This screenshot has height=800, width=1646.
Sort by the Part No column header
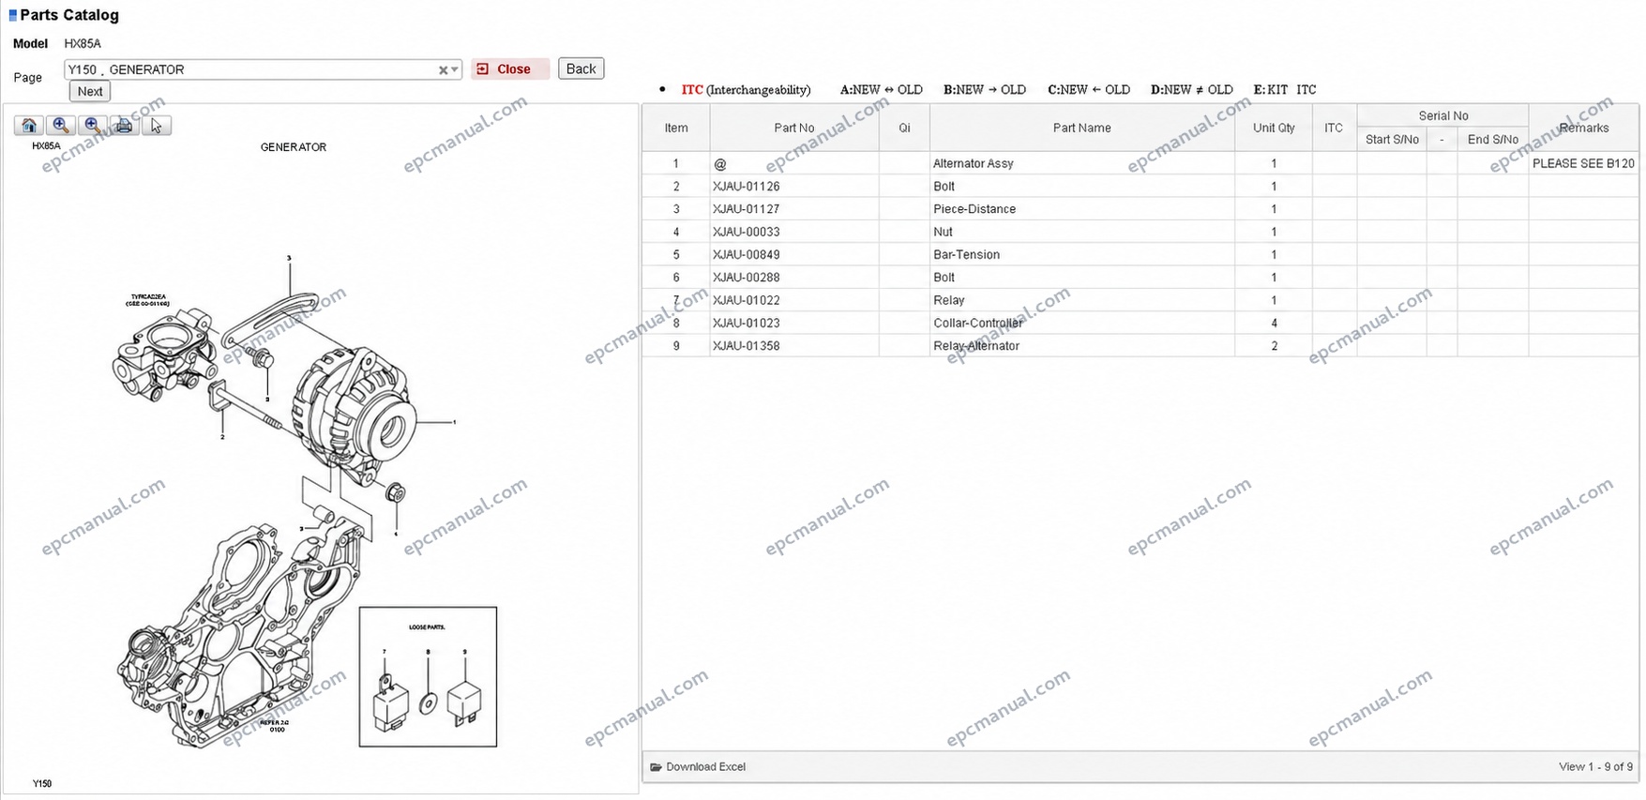(793, 128)
